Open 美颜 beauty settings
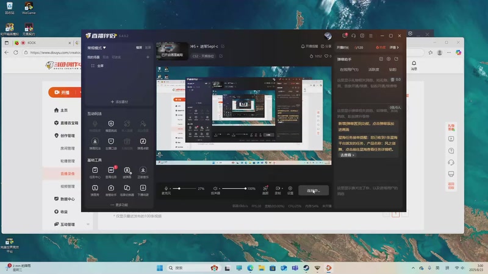 click(x=265, y=190)
